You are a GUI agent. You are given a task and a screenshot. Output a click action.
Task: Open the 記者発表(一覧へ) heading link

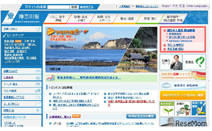(x=60, y=116)
